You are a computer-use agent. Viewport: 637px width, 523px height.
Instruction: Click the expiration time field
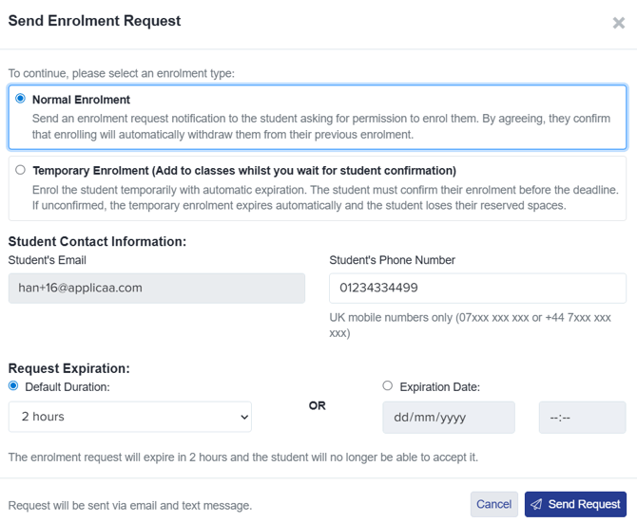[x=582, y=417]
